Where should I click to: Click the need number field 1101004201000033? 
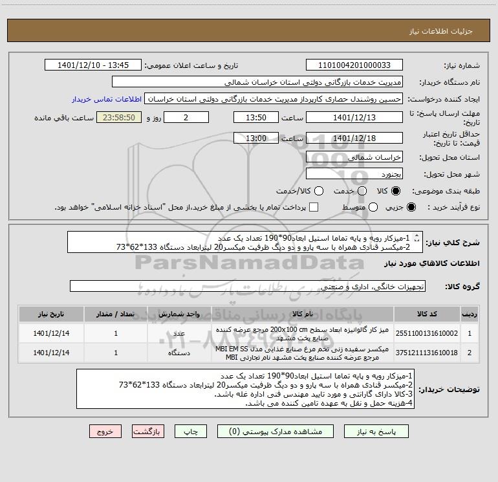click(x=354, y=65)
